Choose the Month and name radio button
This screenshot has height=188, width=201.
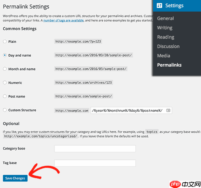tap(5, 69)
